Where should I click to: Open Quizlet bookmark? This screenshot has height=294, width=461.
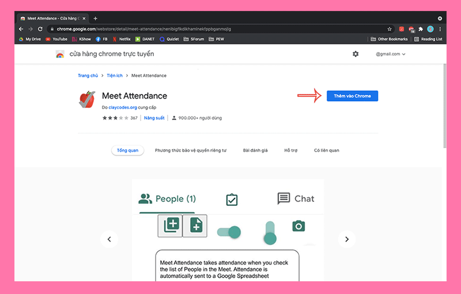pyautogui.click(x=169, y=39)
